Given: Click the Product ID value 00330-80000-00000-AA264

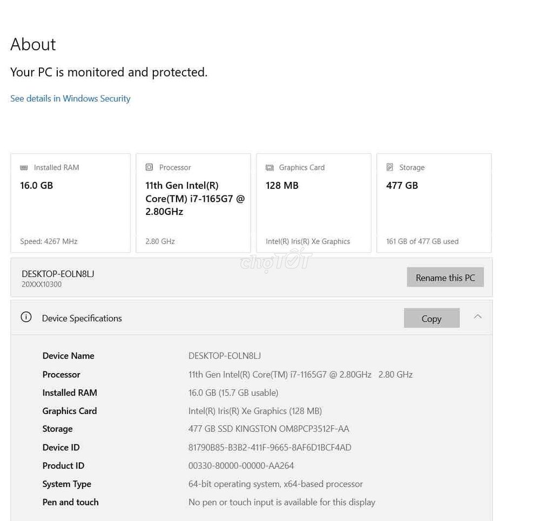Looking at the screenshot, I should point(241,466).
